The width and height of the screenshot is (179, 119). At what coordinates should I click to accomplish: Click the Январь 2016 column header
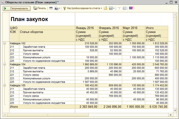[x=87, y=28]
